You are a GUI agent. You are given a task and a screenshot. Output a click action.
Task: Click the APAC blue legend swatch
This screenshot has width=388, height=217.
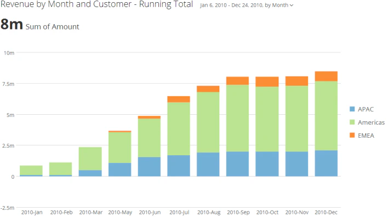tap(352, 109)
